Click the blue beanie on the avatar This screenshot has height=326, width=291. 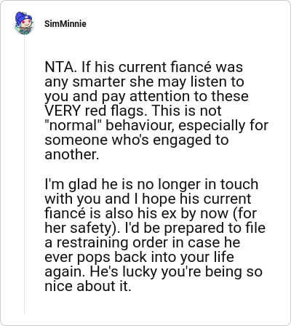pyautogui.click(x=22, y=17)
